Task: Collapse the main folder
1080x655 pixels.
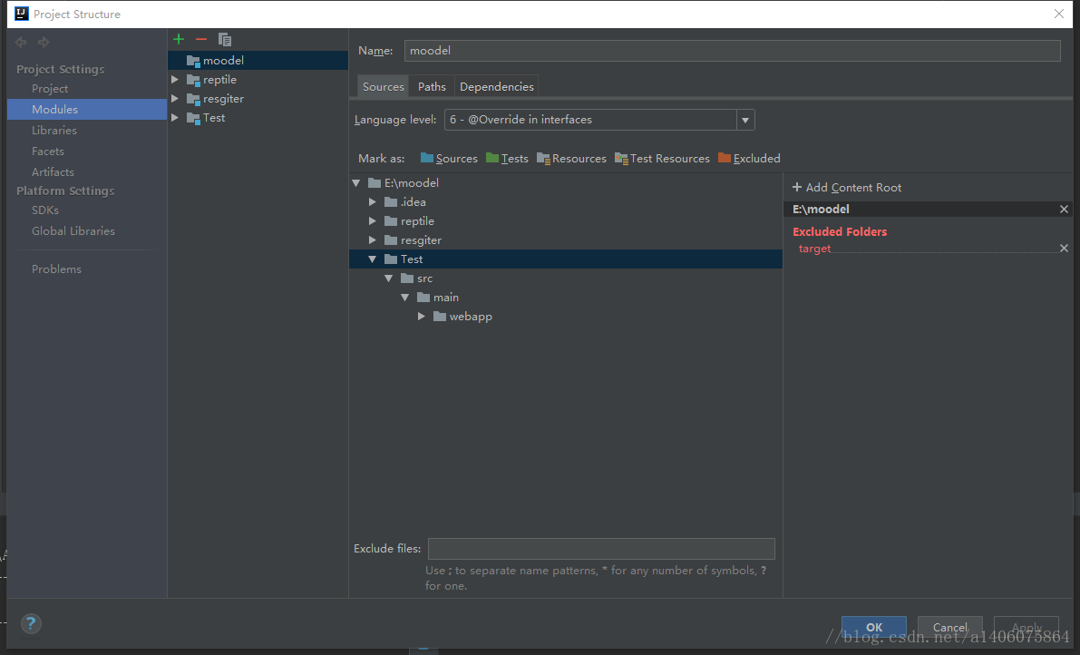Action: (405, 298)
